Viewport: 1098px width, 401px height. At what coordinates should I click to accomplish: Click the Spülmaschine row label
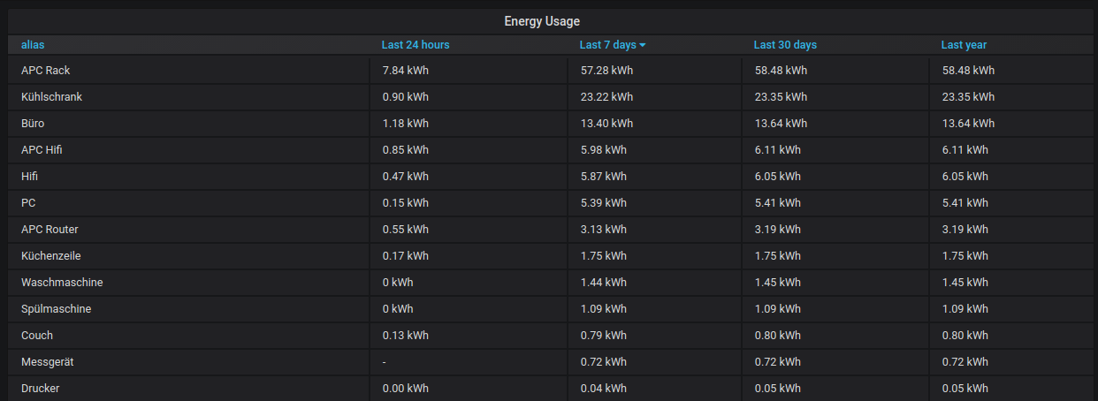click(x=56, y=309)
